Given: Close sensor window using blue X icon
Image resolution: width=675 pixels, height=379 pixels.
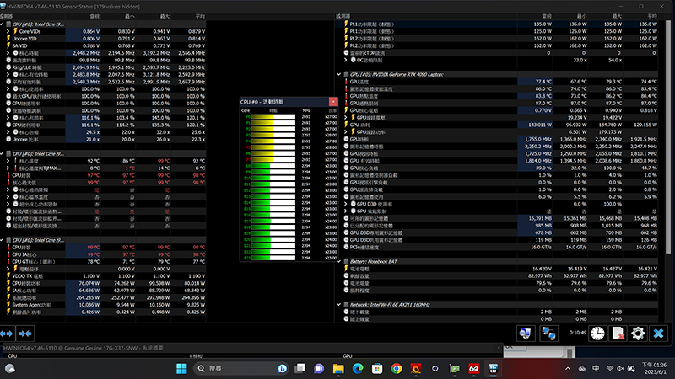Looking at the screenshot, I should [661, 334].
